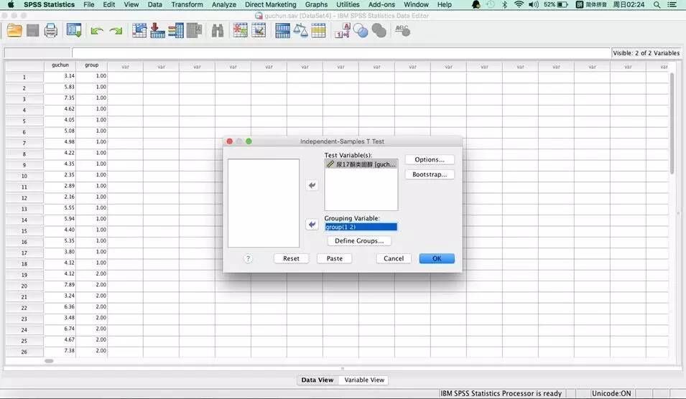The width and height of the screenshot is (686, 399).
Task: Click OK in the T Test dialog
Action: [x=437, y=259]
